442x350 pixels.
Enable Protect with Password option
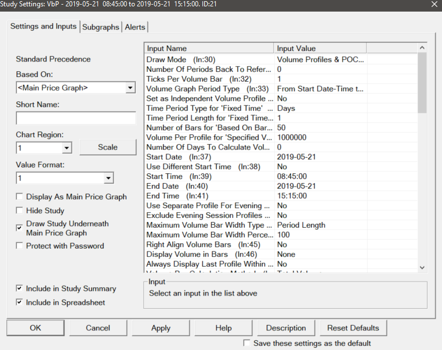click(20, 246)
